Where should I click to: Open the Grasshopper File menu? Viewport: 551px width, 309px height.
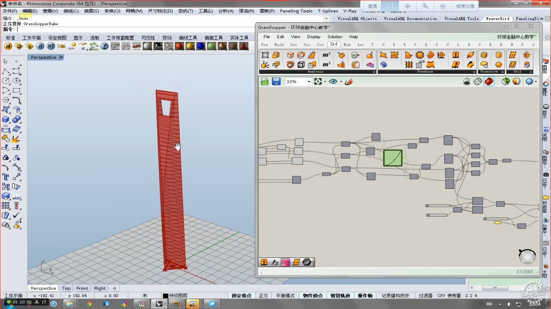coord(267,37)
